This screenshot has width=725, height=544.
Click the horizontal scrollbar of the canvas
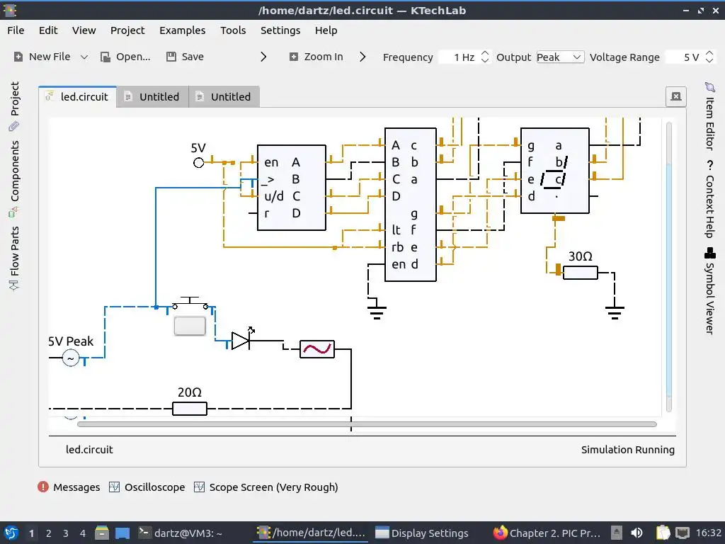[367, 424]
